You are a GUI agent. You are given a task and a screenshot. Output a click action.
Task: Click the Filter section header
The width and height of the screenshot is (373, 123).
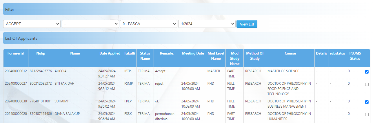[x=10, y=9]
